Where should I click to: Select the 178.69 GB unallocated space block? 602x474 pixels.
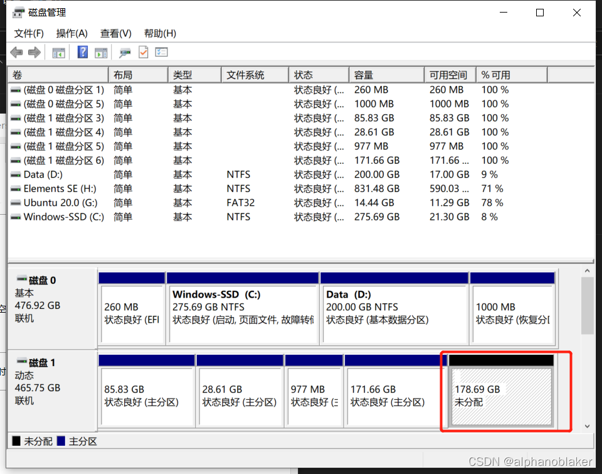501,391
